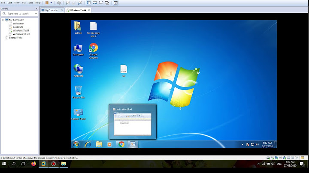Open the WordPad window preview thumbnail
The height and width of the screenshot is (173, 309).
tap(133, 124)
